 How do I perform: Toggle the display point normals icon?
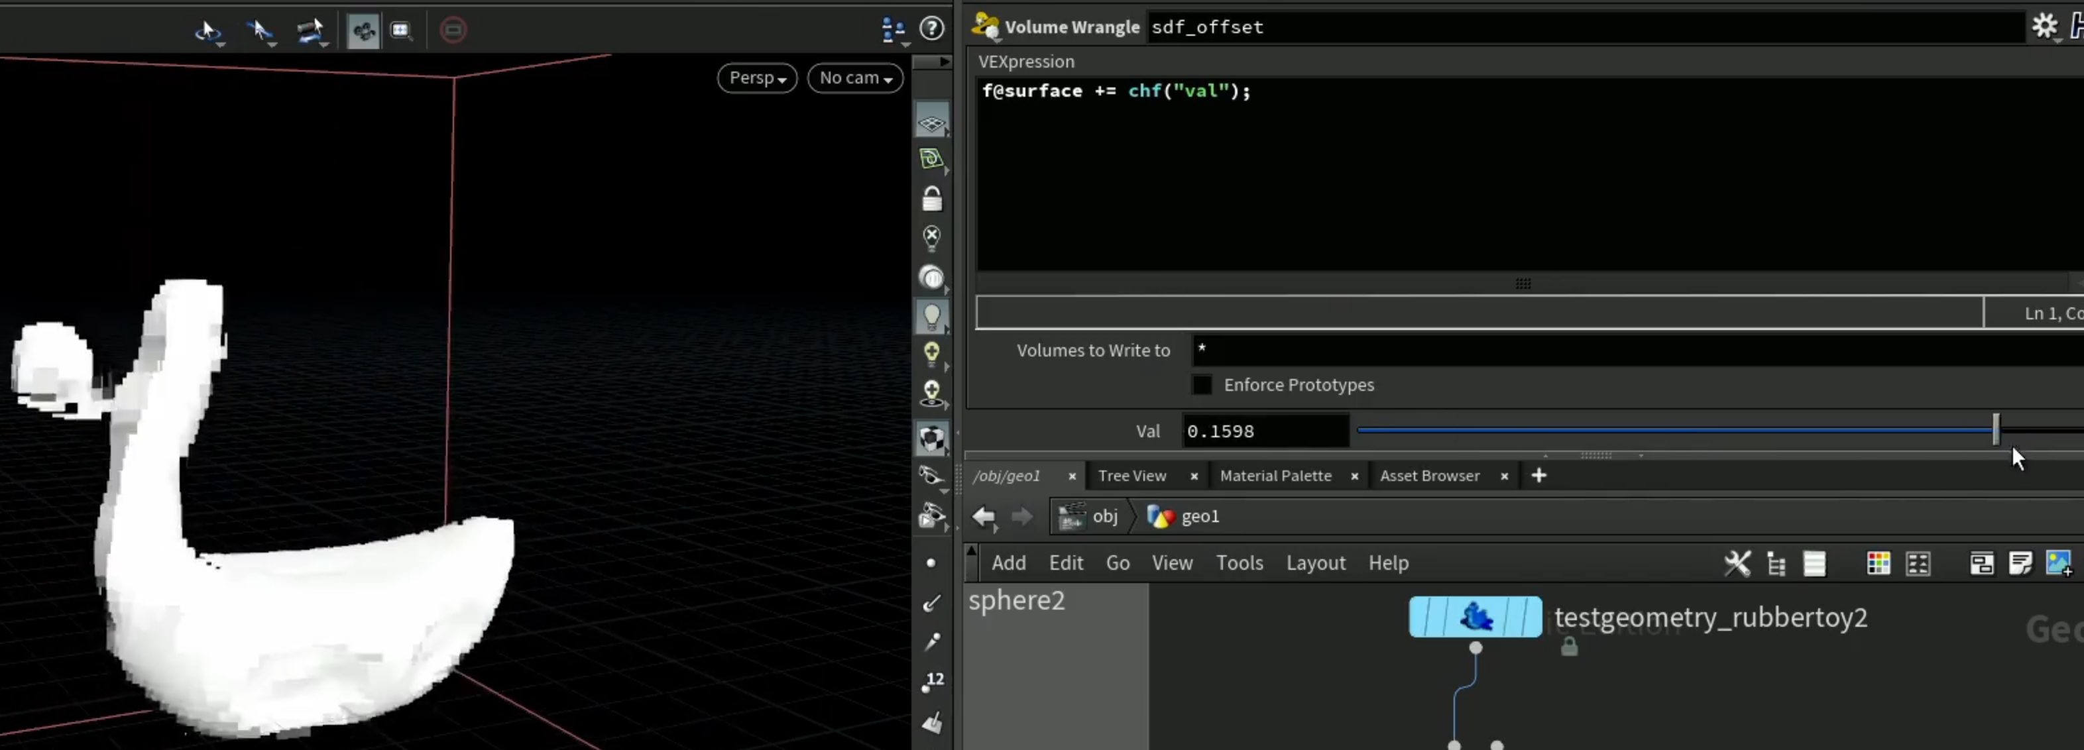tap(932, 603)
